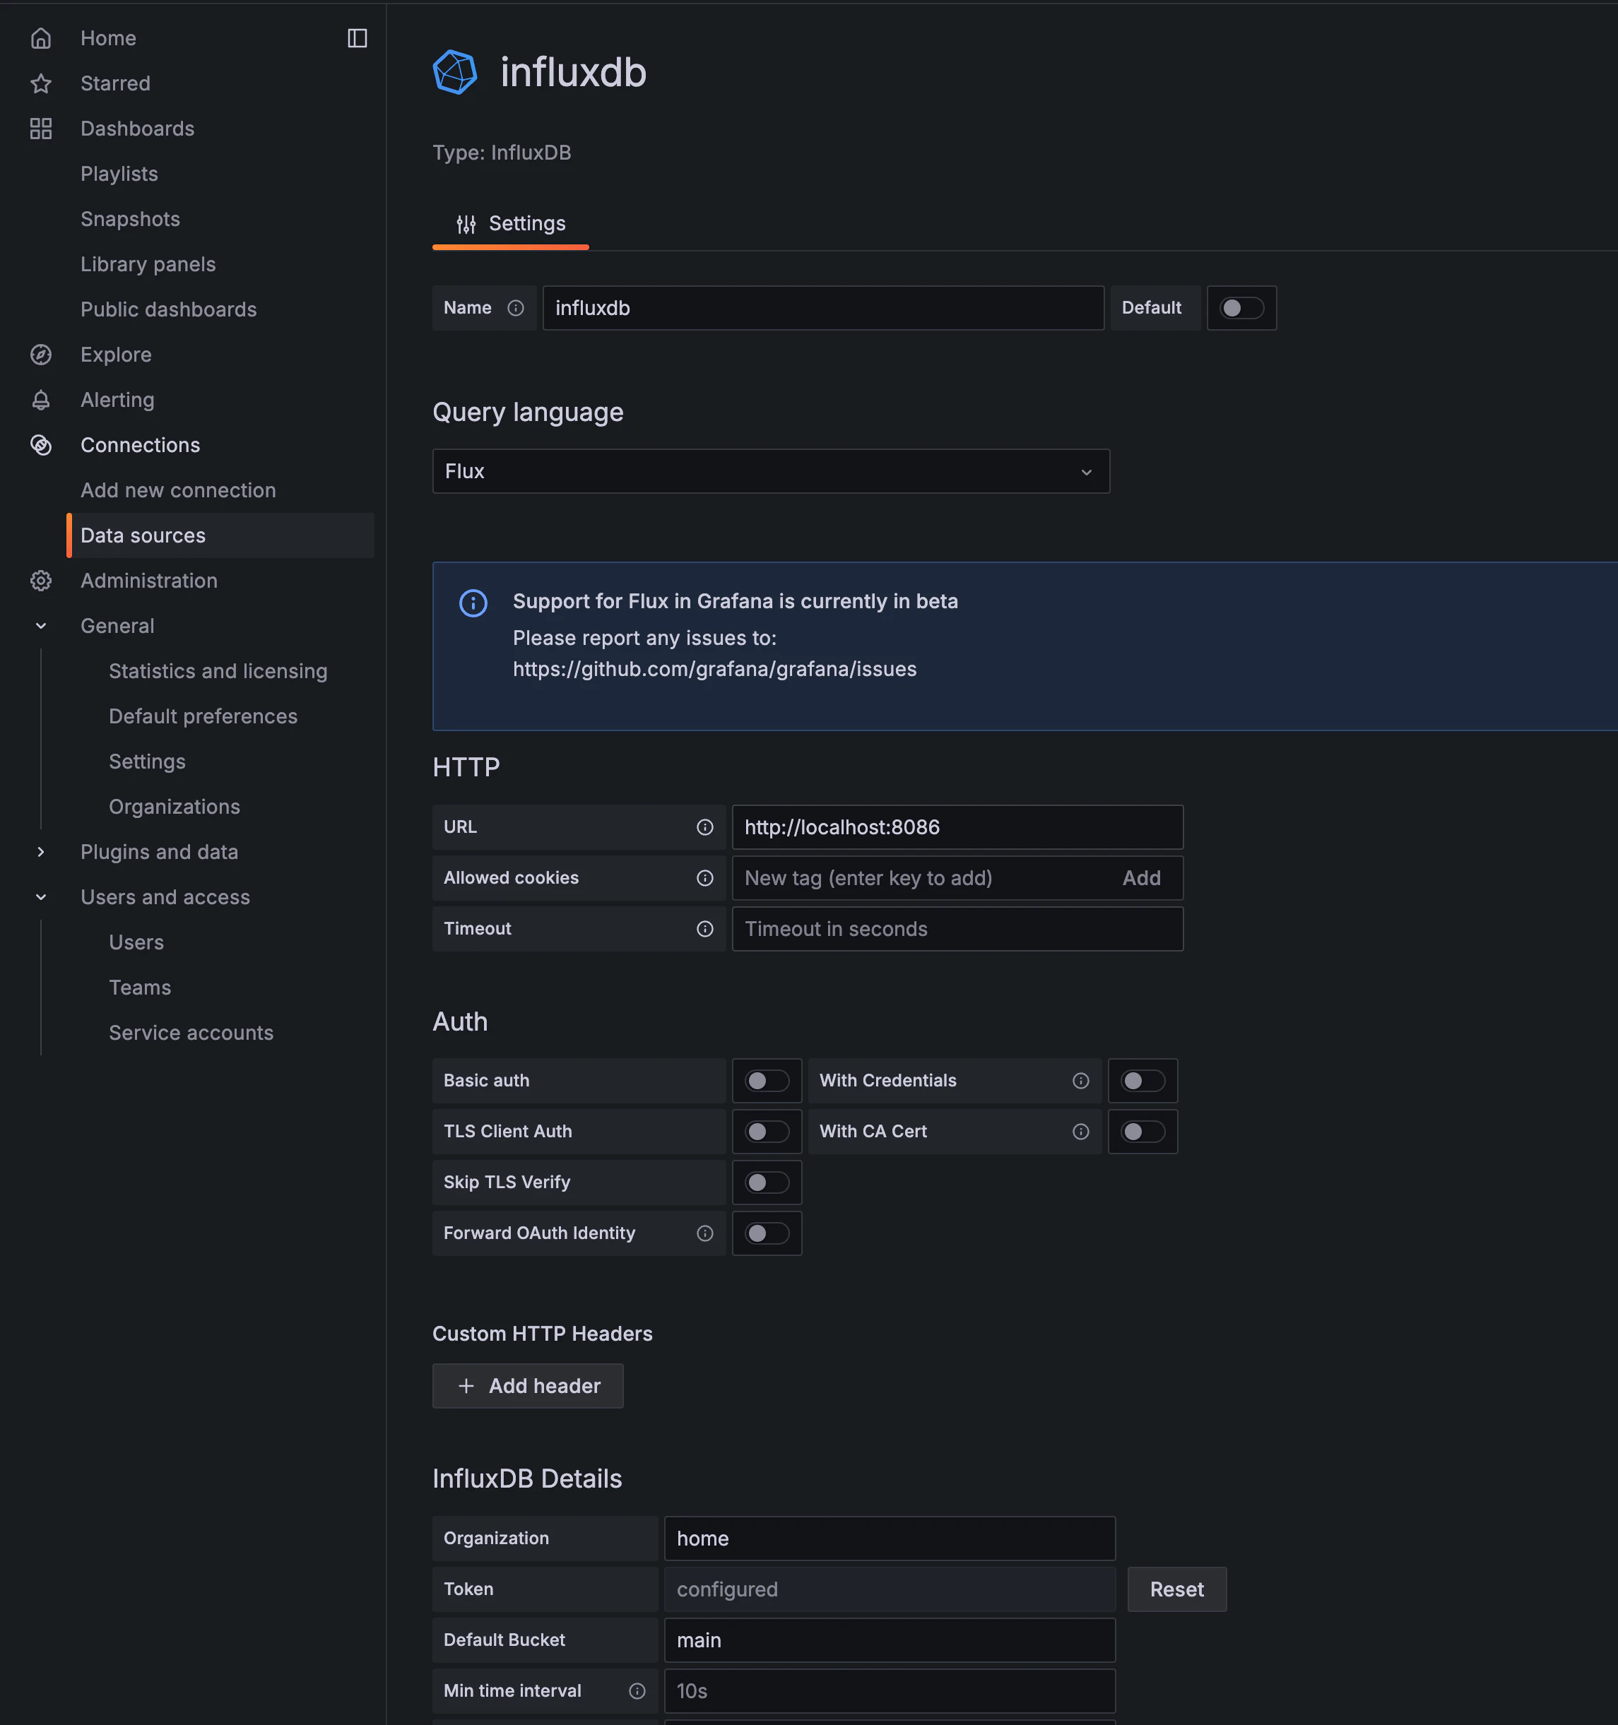Viewport: 1618px width, 1725px height.
Task: Click the Allowed cookies info icon
Action: [x=705, y=878]
